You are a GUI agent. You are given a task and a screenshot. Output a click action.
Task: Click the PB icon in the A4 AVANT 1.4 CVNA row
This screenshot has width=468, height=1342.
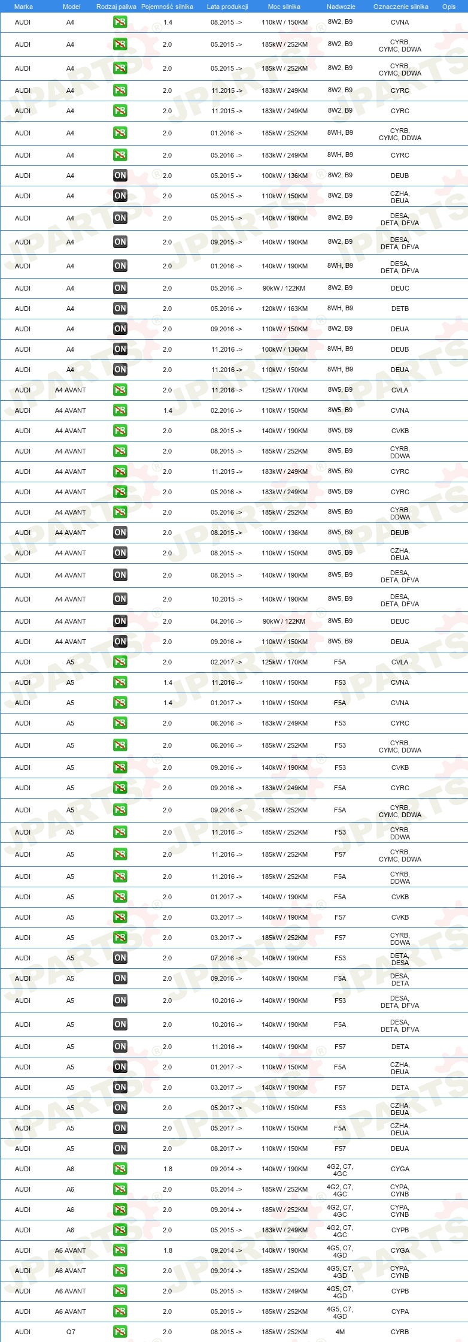[x=120, y=410]
